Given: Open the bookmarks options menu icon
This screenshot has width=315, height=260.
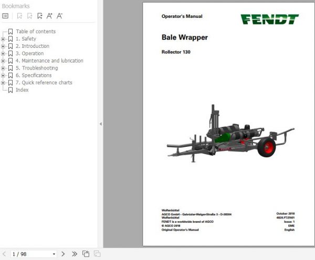Looking at the screenshot, I should click(5, 16).
